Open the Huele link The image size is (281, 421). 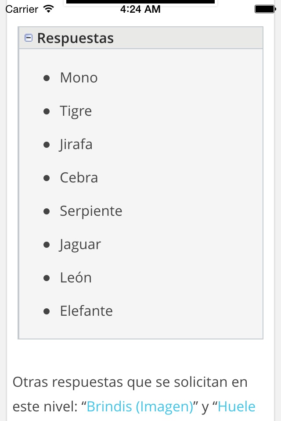(237, 407)
